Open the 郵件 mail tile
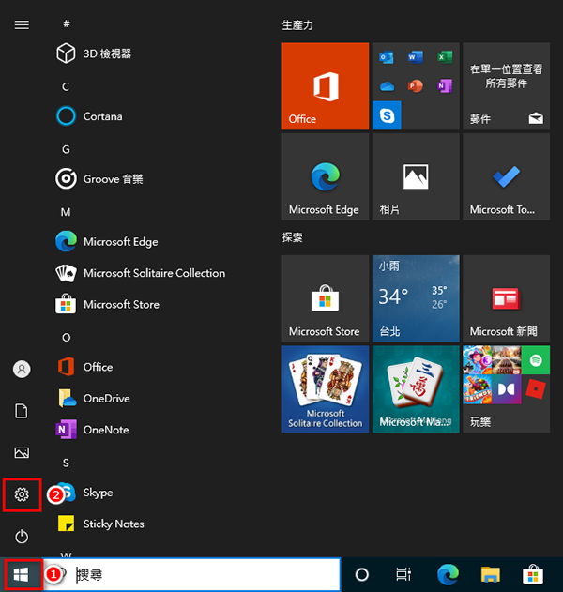The width and height of the screenshot is (563, 592). 507,86
